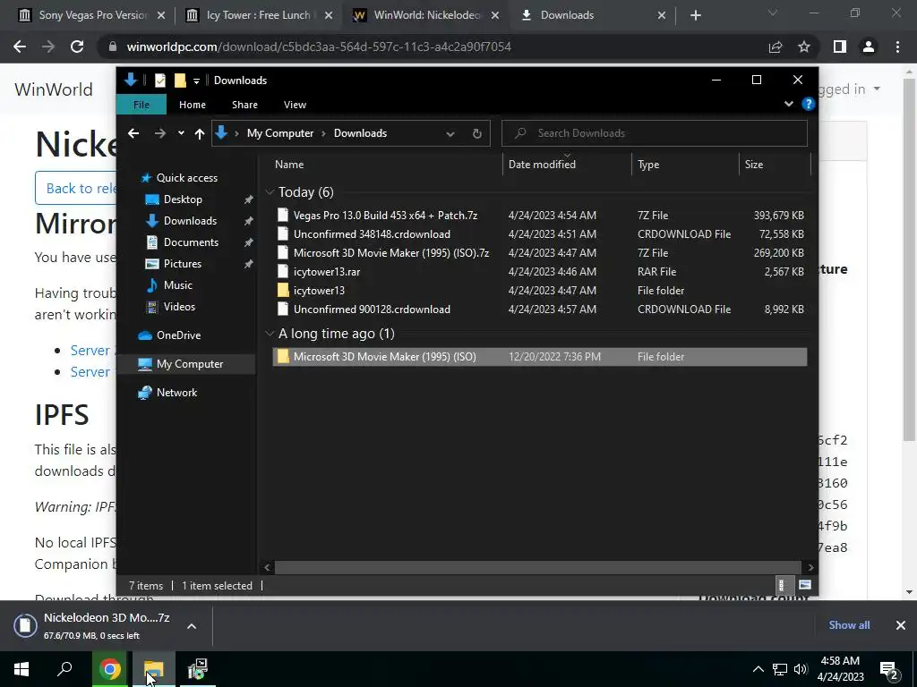This screenshot has width=917, height=687.
Task: Open the Share ribbon tab
Action: [x=244, y=105]
